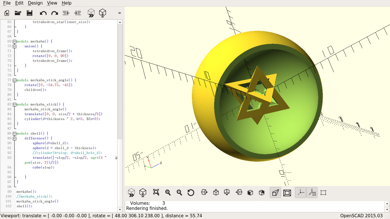Image resolution: width=390 pixels, height=219 pixels.
Task: Click the Viewport status bar text
Action: [101, 216]
